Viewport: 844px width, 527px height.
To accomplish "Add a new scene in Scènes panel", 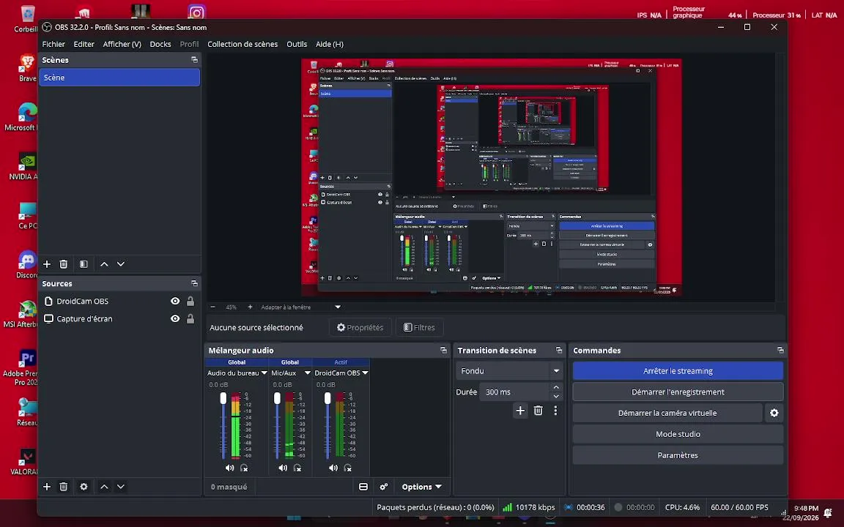I will [47, 264].
